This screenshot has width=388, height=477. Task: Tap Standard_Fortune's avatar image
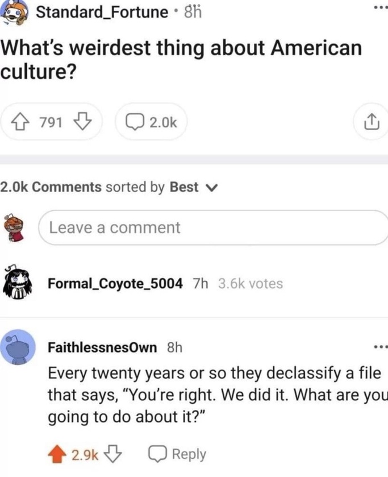(x=15, y=13)
